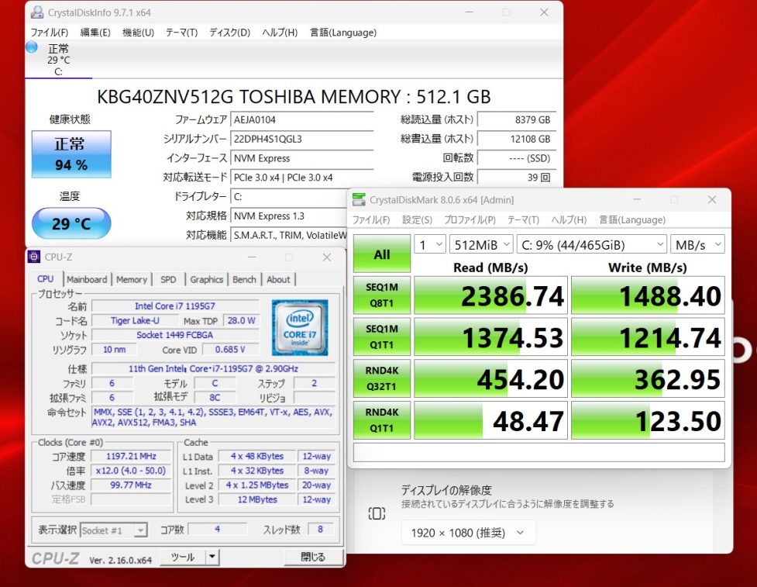Open the Socket #1 selection dropdown

tap(113, 530)
